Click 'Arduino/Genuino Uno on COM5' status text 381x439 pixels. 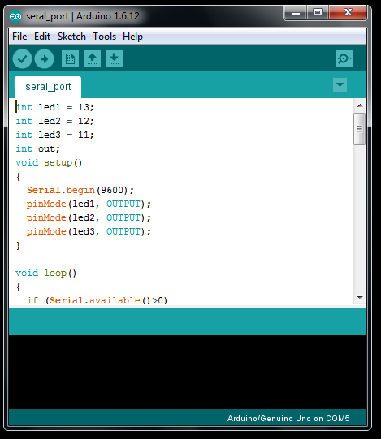tap(288, 418)
